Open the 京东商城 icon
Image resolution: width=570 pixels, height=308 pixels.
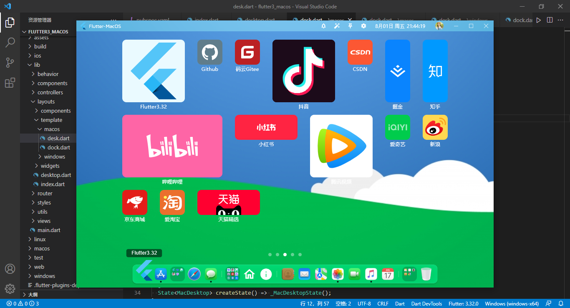point(135,202)
